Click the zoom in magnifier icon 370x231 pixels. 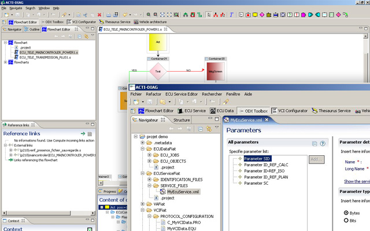click(149, 15)
